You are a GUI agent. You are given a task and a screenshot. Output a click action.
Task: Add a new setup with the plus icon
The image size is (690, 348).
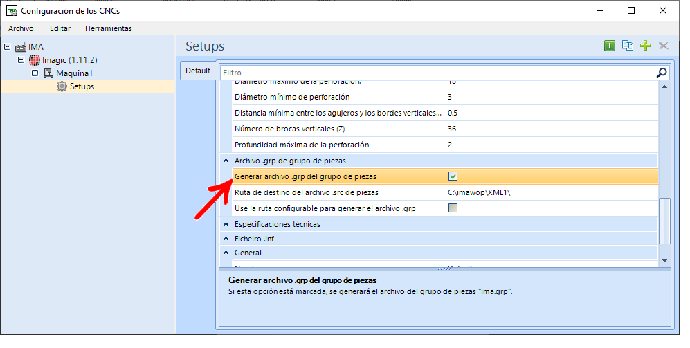point(645,45)
